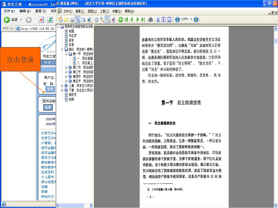
Task: Click the first page layout icon after binoculars
Action: 158,19
